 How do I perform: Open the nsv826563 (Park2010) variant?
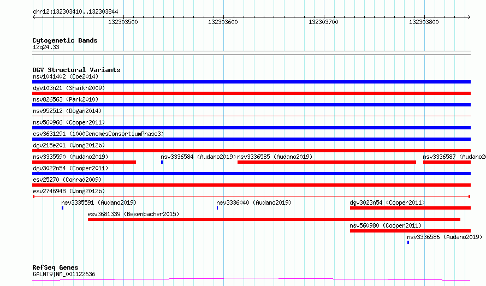[66, 99]
